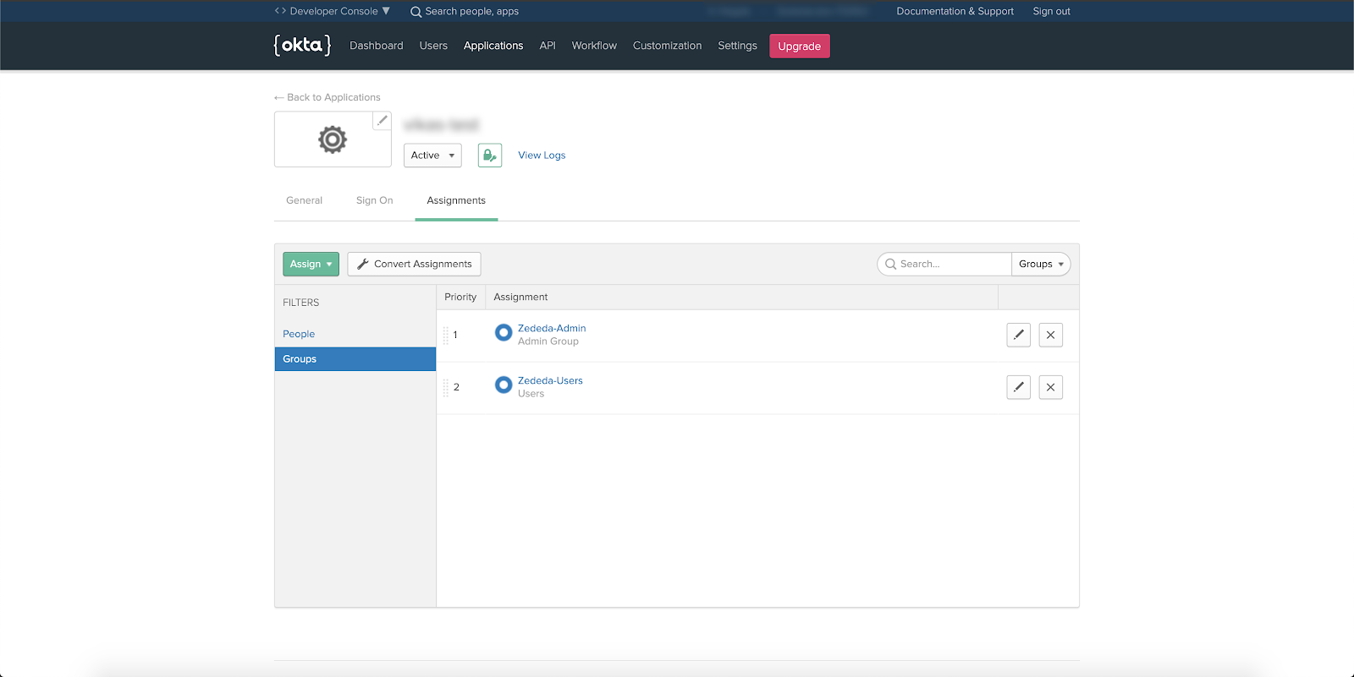Open the Settings menu
This screenshot has height=677, width=1354.
tap(737, 46)
